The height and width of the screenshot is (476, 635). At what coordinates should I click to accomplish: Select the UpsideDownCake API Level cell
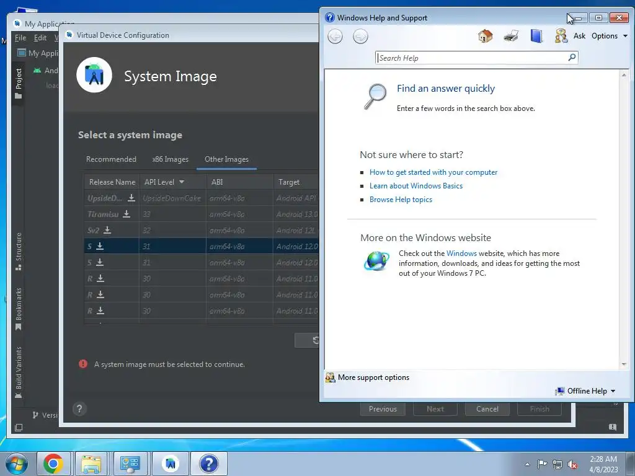(x=172, y=198)
